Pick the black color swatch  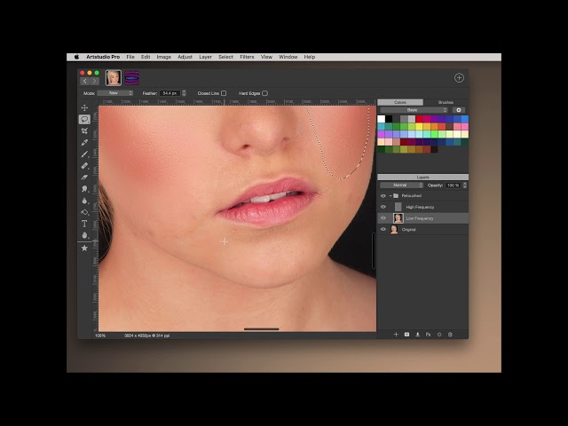coord(389,119)
